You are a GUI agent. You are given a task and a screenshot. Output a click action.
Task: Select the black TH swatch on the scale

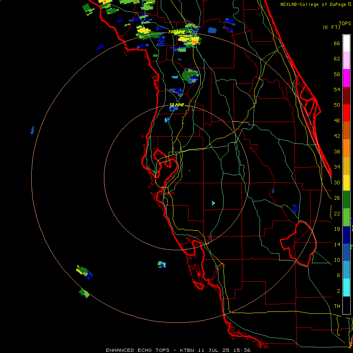coord(346,305)
